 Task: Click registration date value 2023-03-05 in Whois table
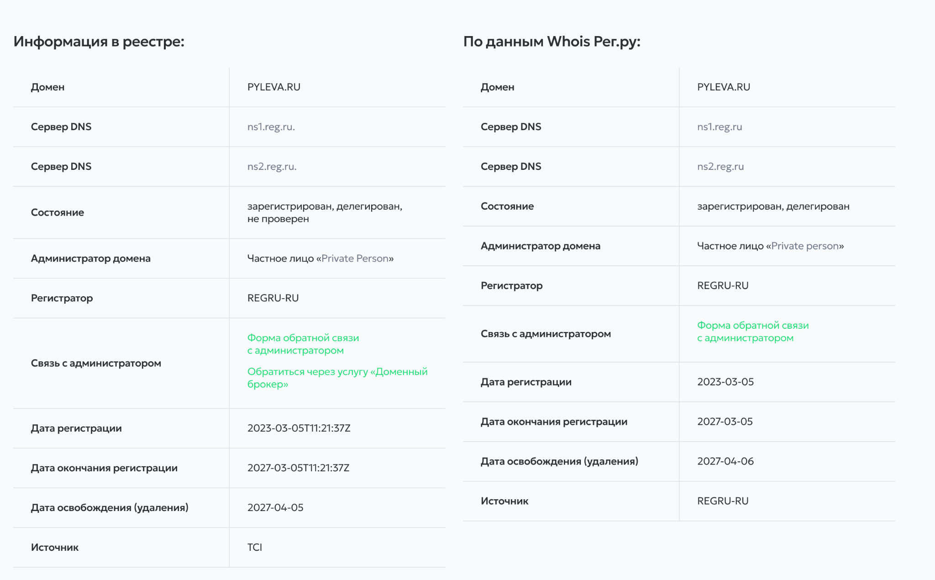tap(725, 382)
